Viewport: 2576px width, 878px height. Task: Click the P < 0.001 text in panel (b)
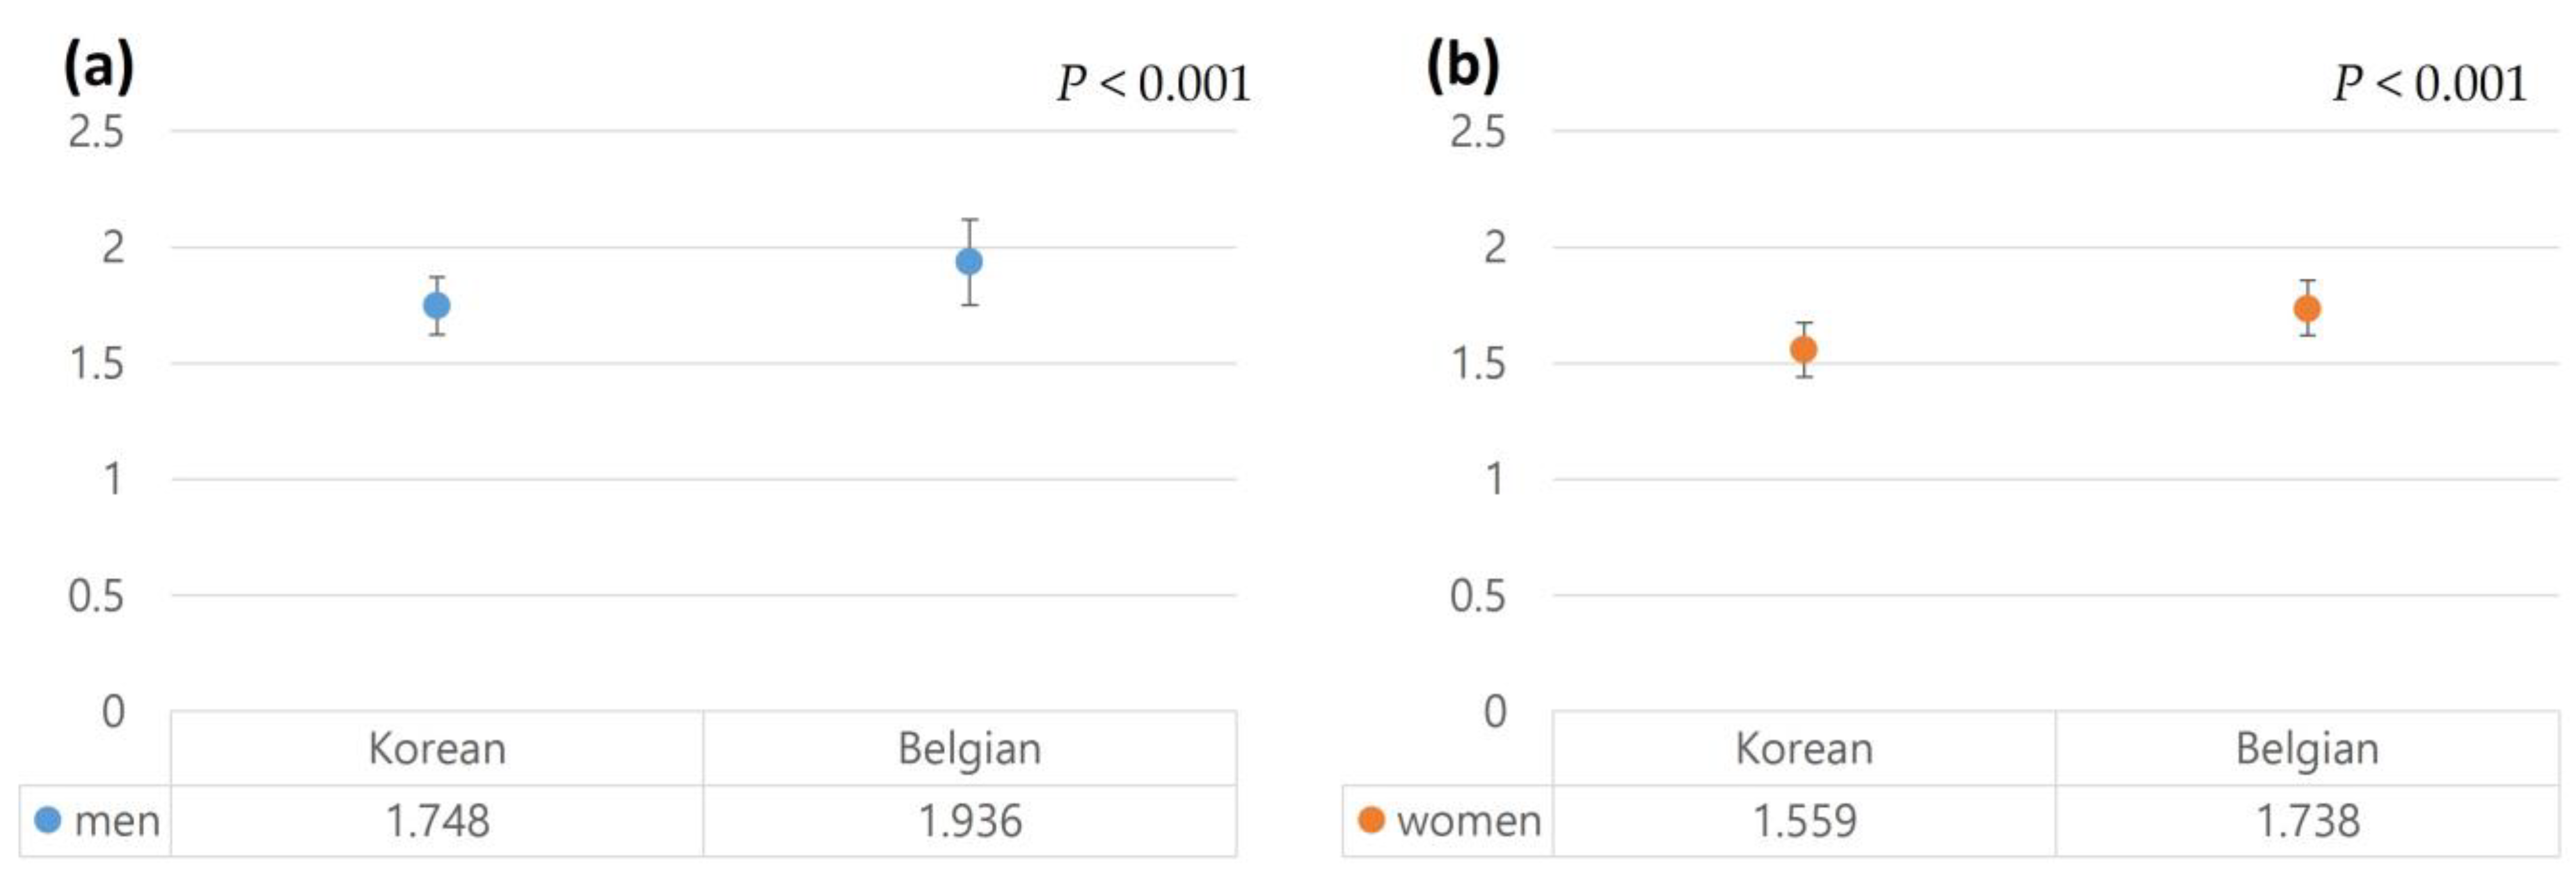point(2430,84)
